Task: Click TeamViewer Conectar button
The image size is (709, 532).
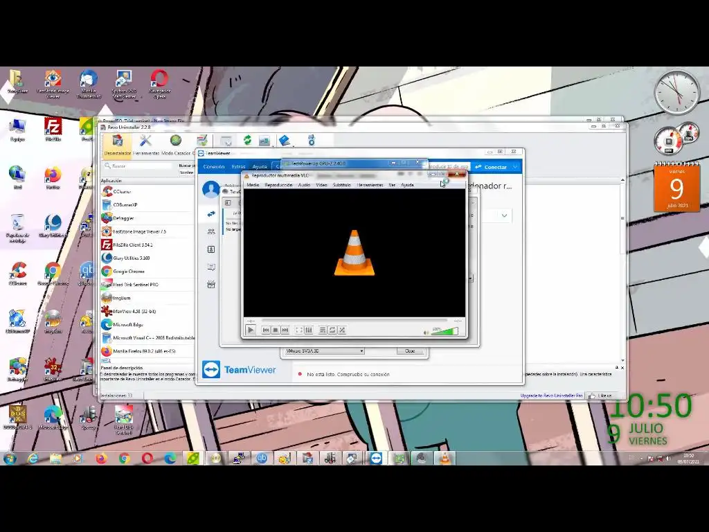Action: click(491, 167)
